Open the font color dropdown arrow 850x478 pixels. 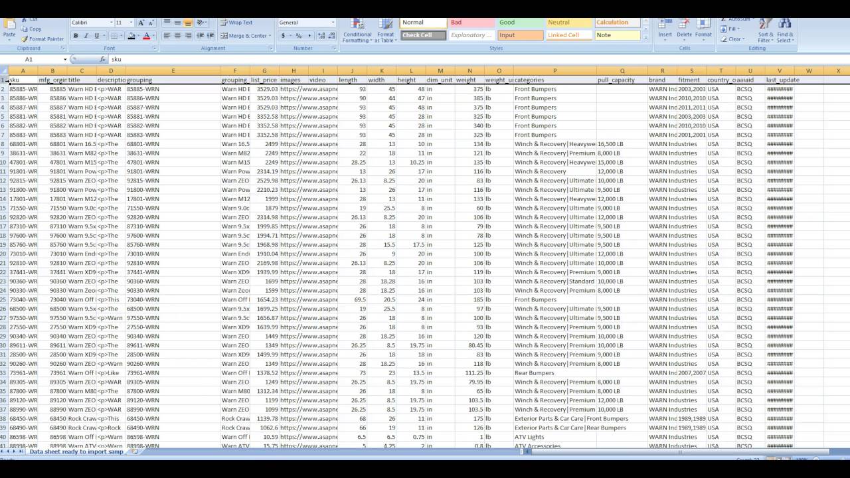tap(154, 36)
